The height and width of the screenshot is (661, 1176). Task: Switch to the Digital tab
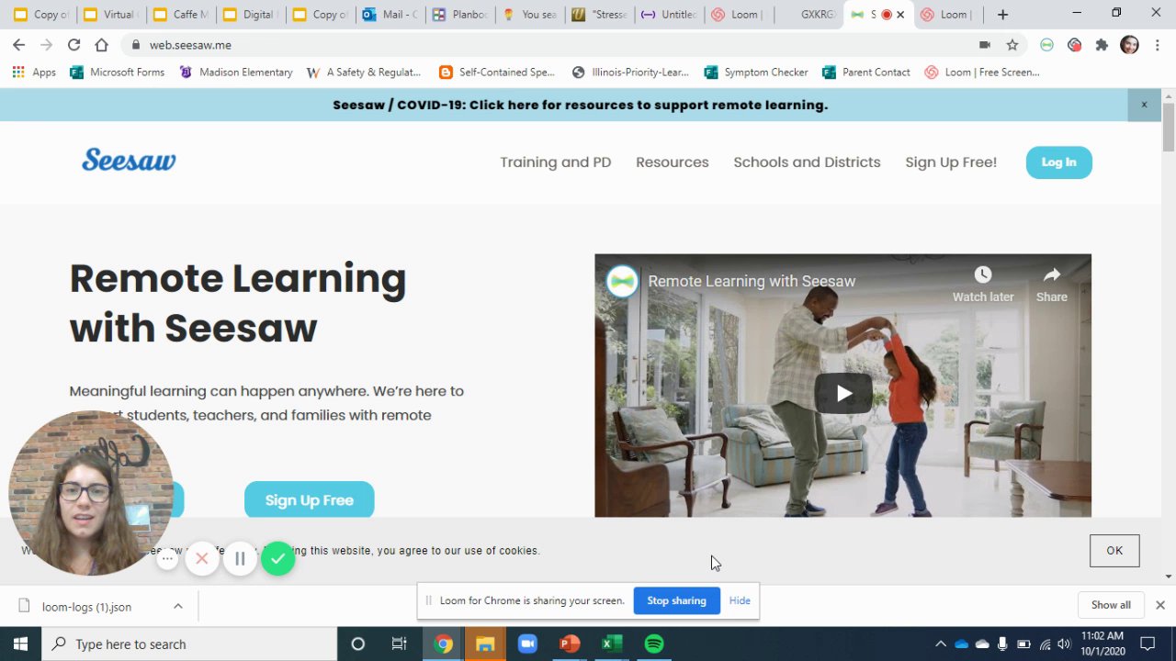tap(250, 15)
